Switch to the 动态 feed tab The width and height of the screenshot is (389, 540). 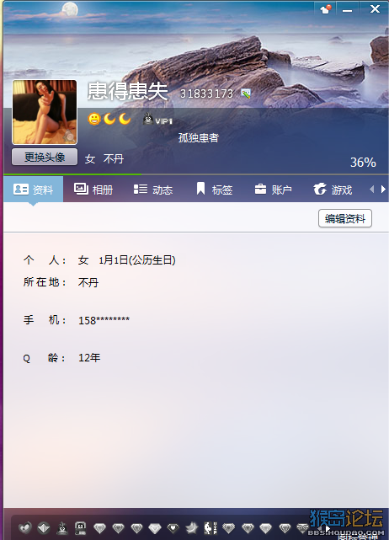[153, 190]
